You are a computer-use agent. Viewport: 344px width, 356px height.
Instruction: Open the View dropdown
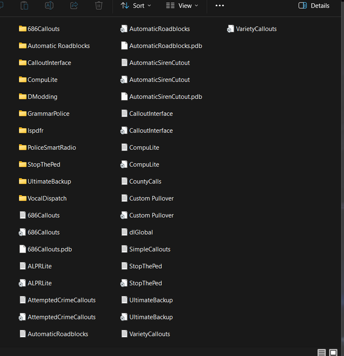(182, 6)
